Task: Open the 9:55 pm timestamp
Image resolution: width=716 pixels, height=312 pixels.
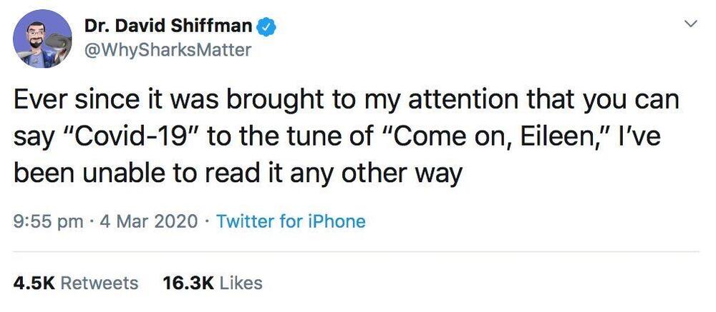Action: tap(49, 221)
